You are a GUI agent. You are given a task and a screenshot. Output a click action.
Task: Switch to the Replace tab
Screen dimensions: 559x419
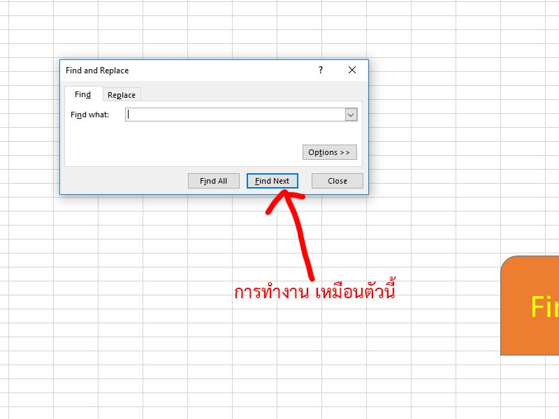pyautogui.click(x=122, y=94)
